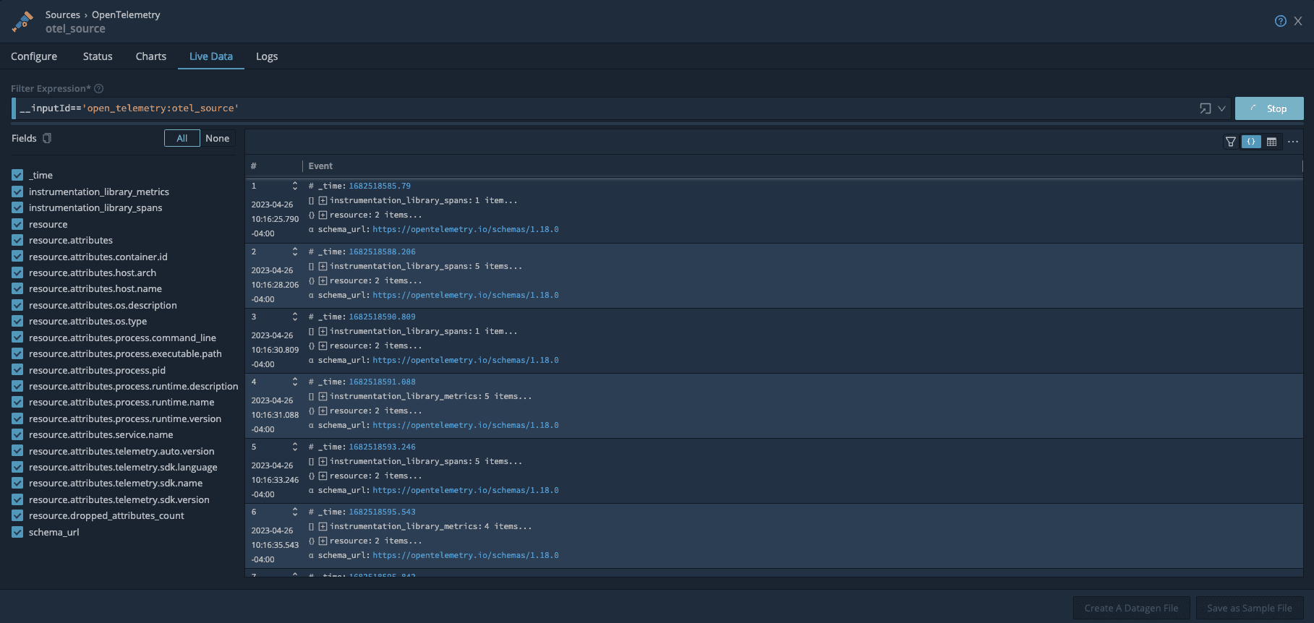Switch to JSON braces event view
Image resolution: width=1314 pixels, height=623 pixels.
pos(1250,142)
